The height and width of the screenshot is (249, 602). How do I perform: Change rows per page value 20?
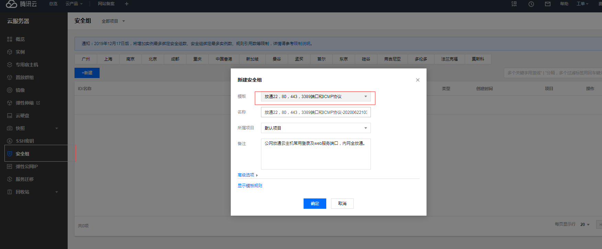(585, 225)
